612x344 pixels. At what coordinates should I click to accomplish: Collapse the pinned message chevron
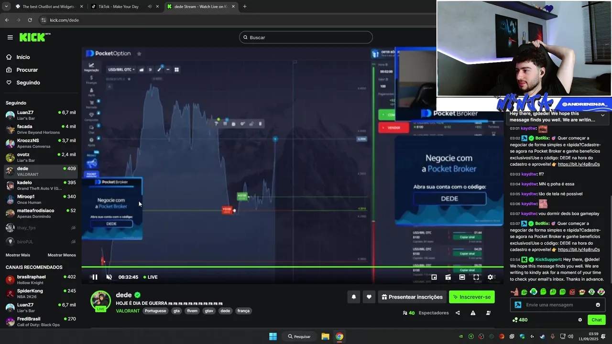tap(602, 115)
